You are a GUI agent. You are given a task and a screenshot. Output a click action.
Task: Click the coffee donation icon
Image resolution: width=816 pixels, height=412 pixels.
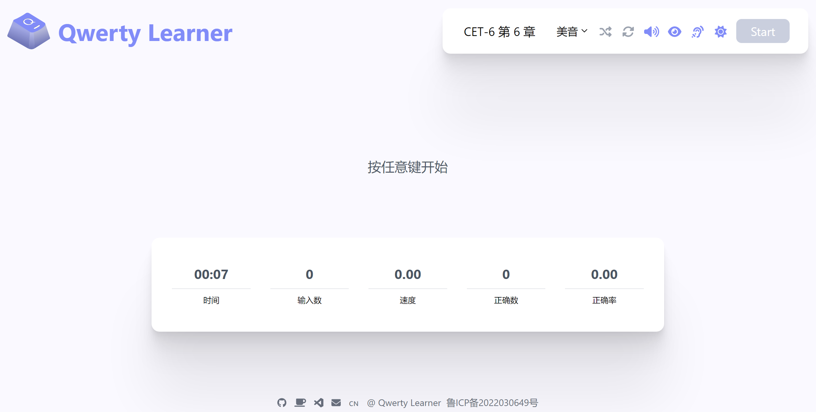[x=300, y=402]
